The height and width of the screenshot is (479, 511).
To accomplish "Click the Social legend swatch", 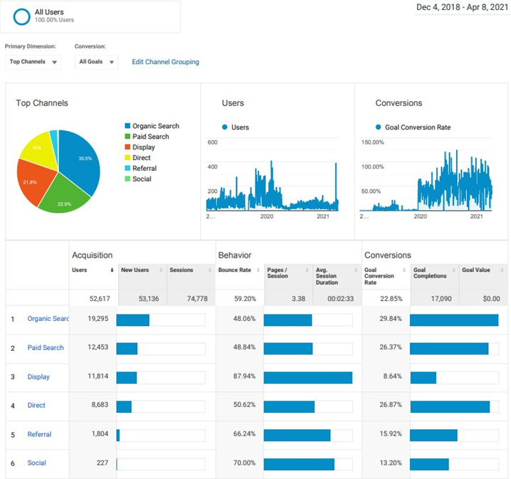I will [128, 179].
